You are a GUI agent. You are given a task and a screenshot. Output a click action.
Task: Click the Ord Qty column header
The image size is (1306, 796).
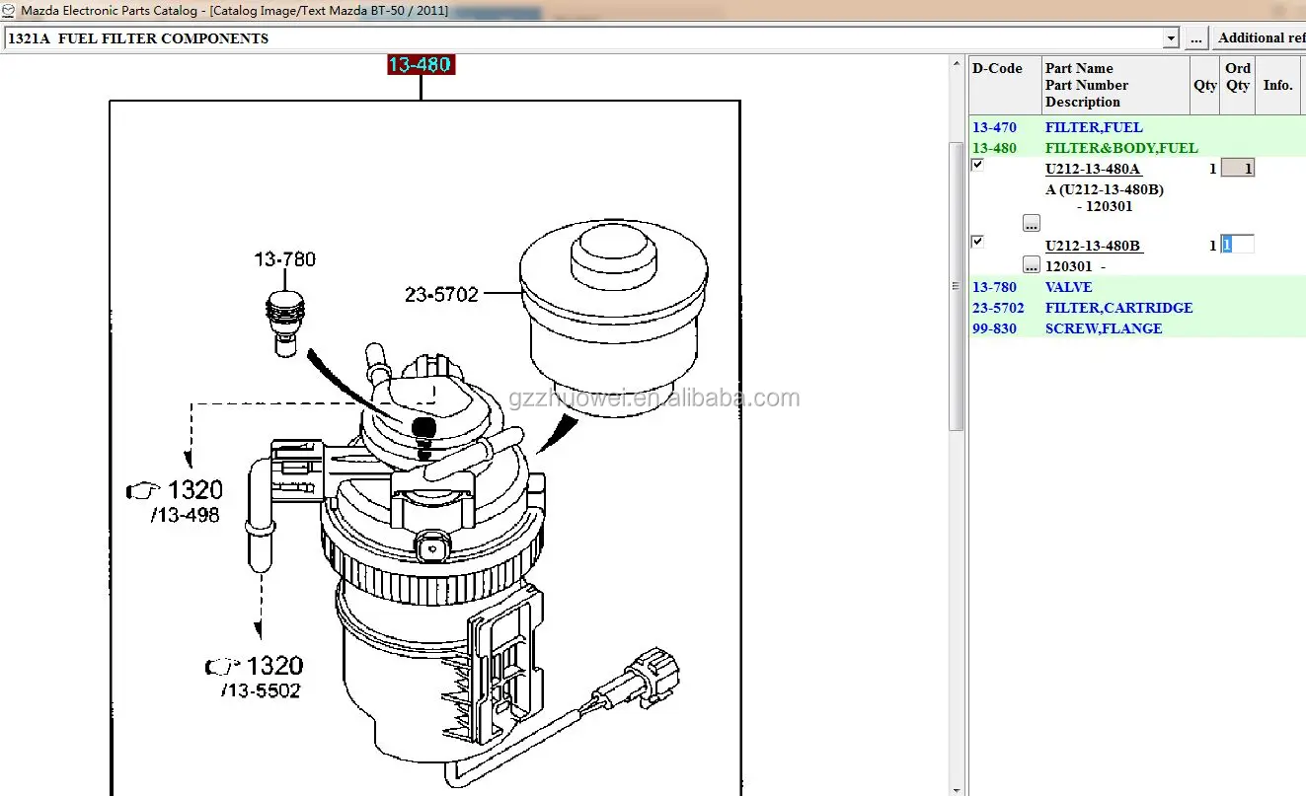coord(1238,85)
